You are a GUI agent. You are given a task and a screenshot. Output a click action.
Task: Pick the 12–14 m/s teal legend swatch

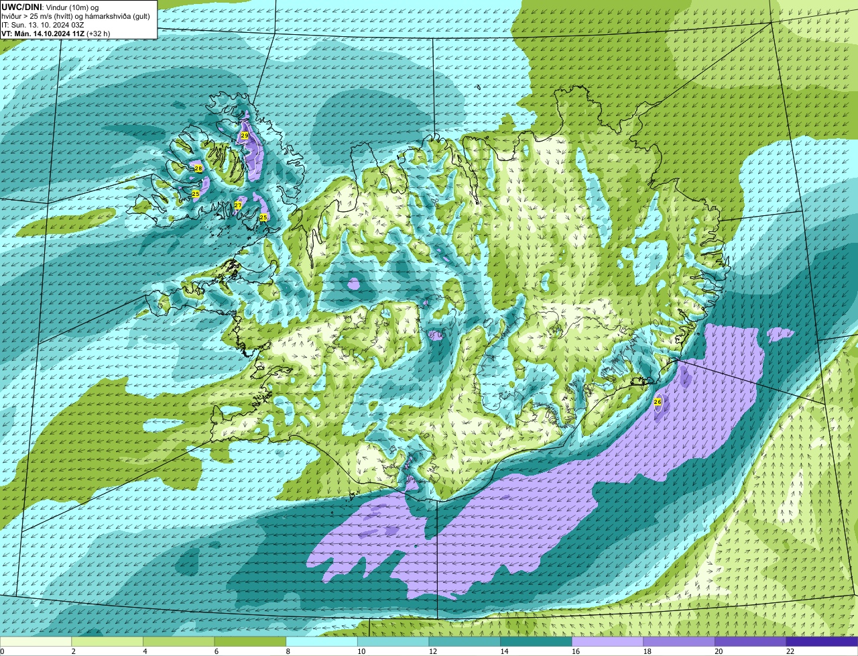[x=465, y=641]
